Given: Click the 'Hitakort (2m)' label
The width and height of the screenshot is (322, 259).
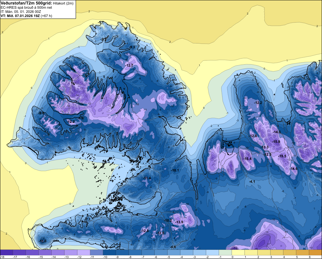Looking at the screenshot, I should point(63,3).
